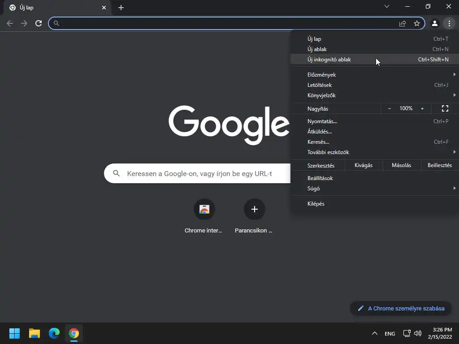
Task: Open Microsoft Edge from taskbar
Action: [x=54, y=333]
